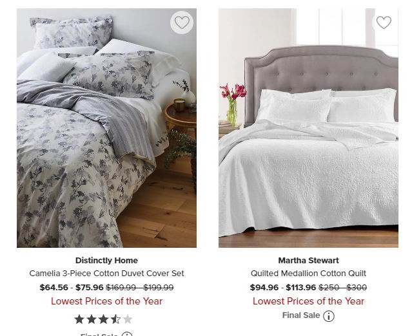The width and height of the screenshot is (412, 336).
Task: Select the crossed-out $169.99 - $199.99 original price
Action: click(140, 288)
